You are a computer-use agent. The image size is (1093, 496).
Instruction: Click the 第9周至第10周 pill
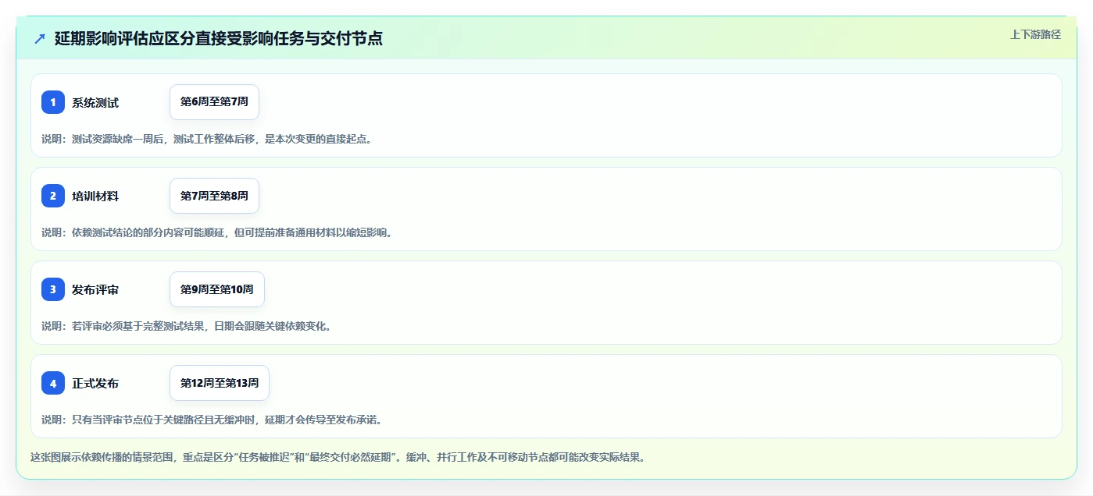217,289
